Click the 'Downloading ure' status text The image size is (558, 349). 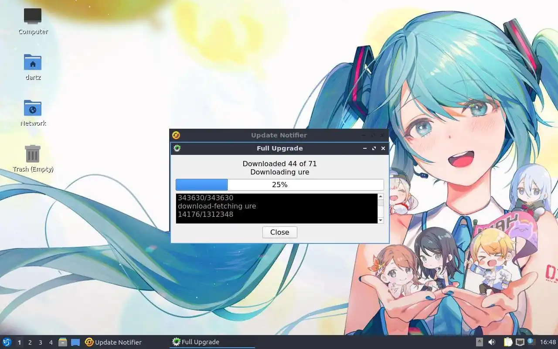(x=279, y=172)
